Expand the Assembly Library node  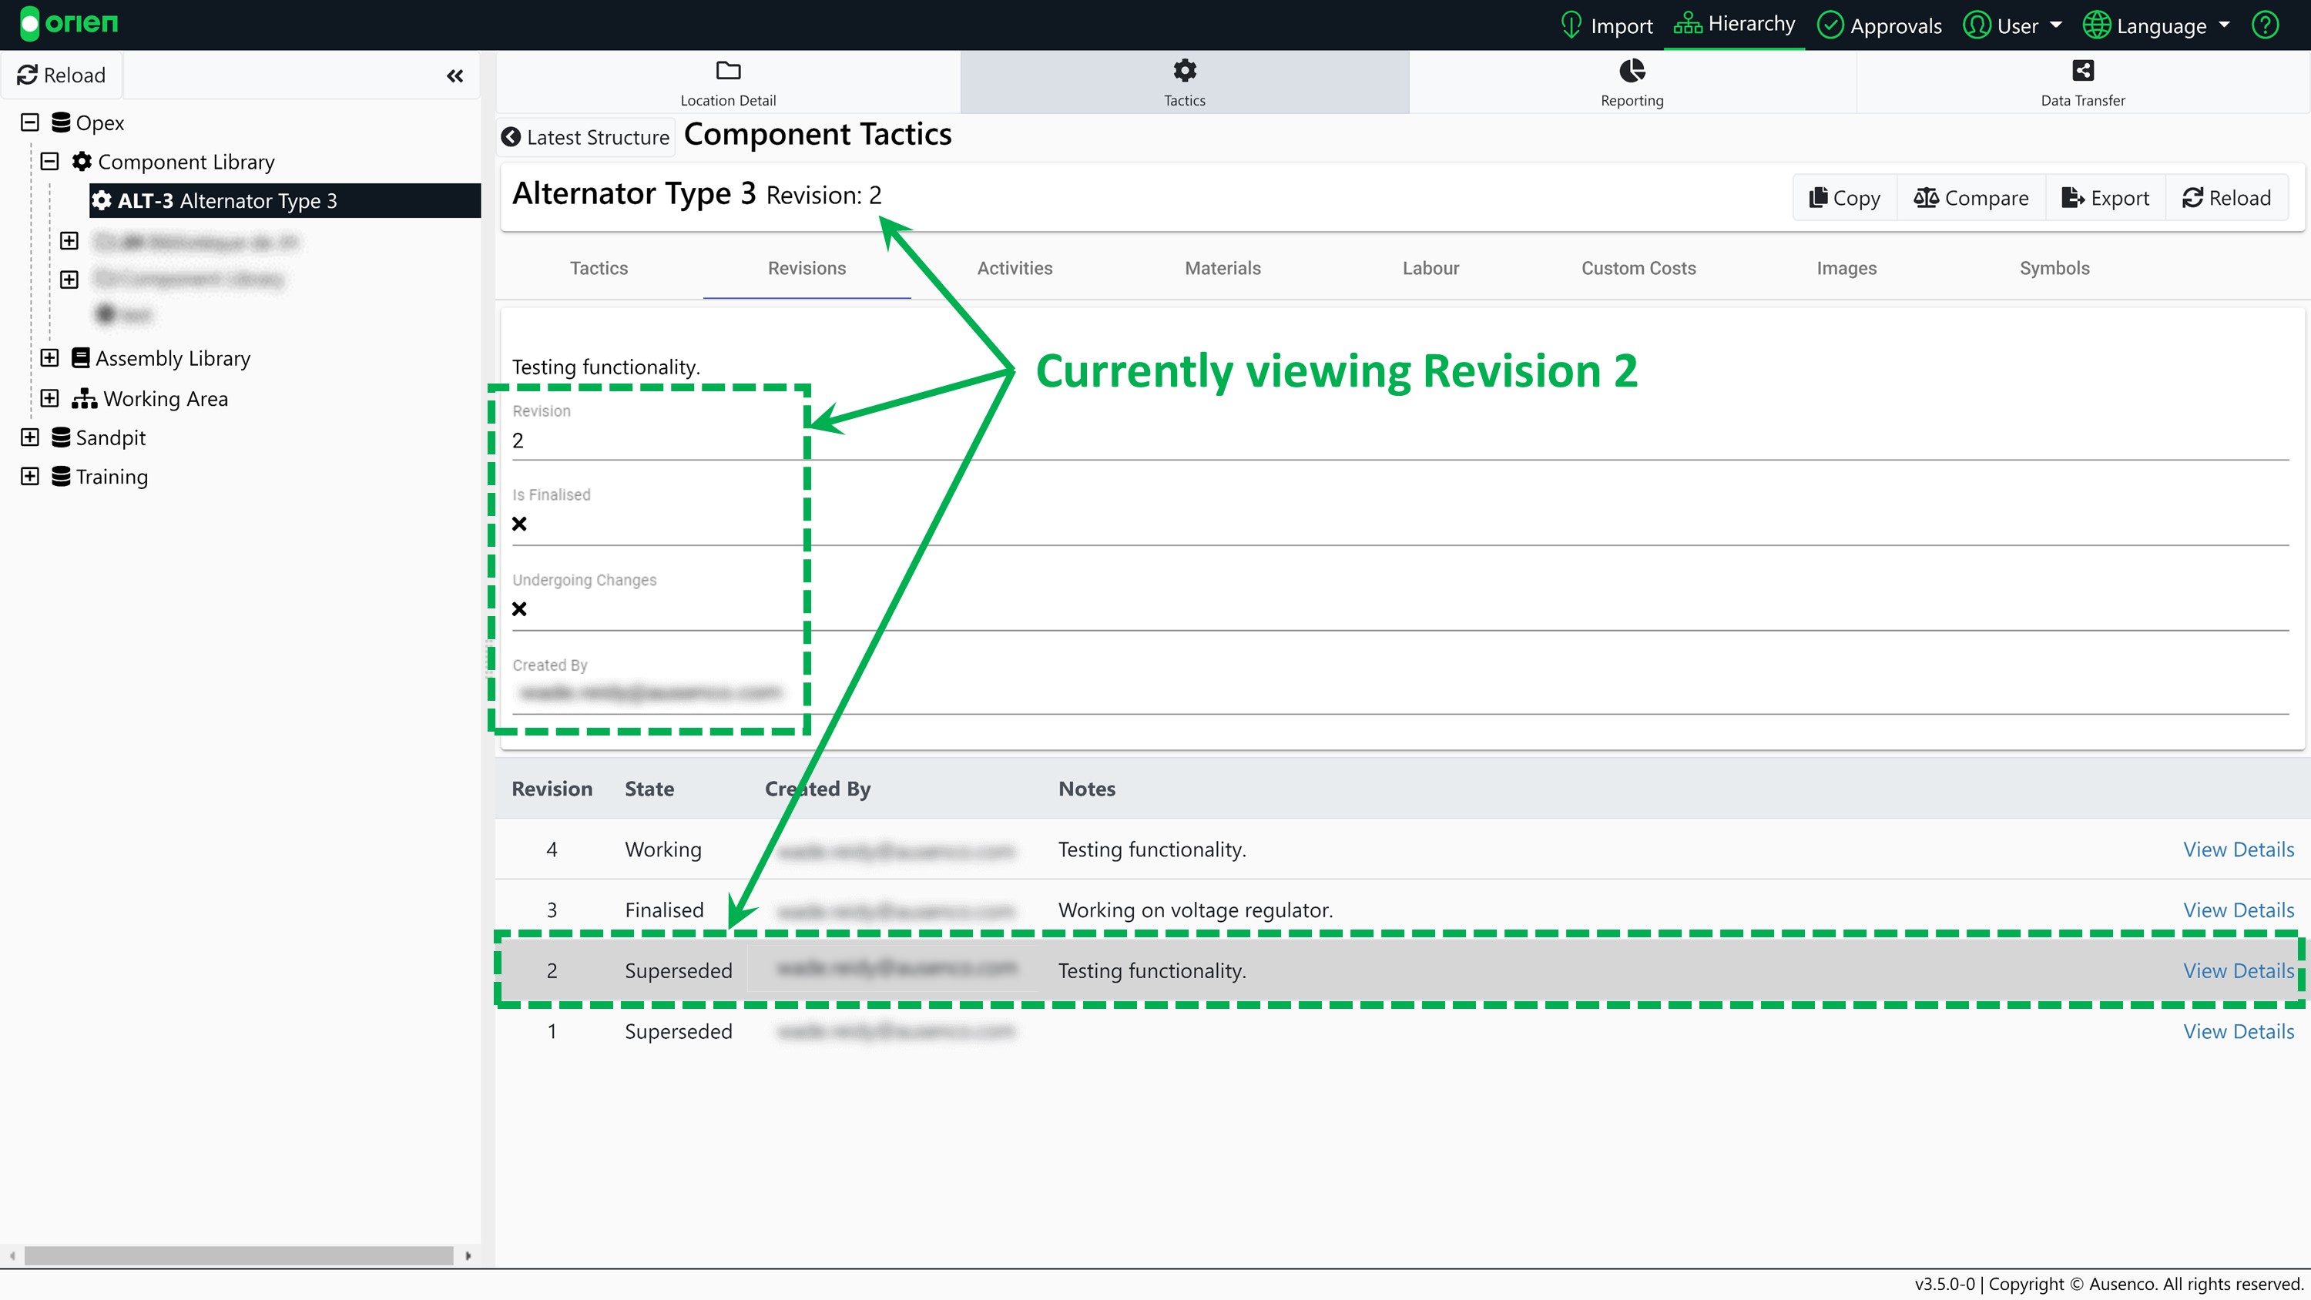[49, 358]
